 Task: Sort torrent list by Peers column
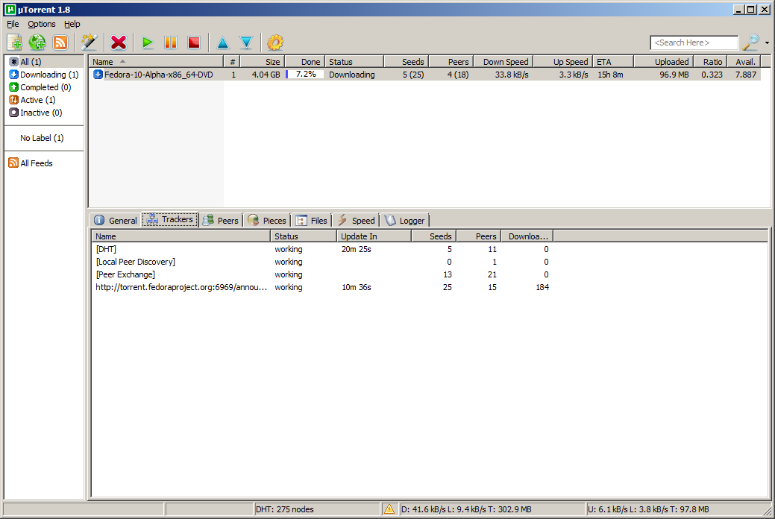[451, 62]
